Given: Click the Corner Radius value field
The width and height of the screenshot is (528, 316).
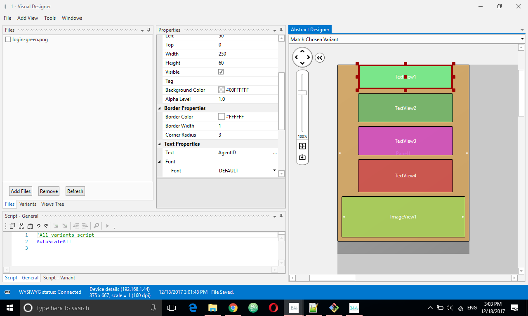Looking at the screenshot, I should 247,135.
